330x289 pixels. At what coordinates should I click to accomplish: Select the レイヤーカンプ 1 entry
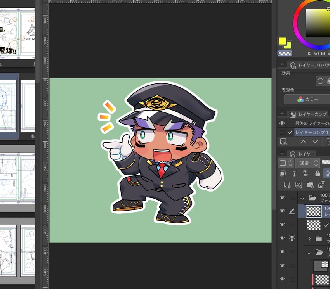[312, 132]
